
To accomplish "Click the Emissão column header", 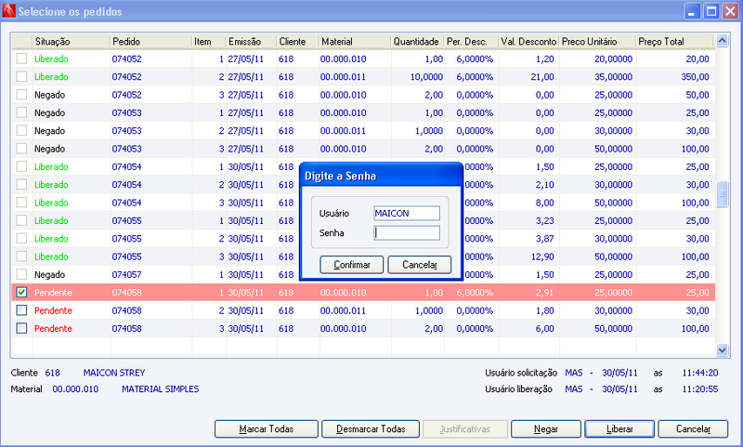I will 251,42.
